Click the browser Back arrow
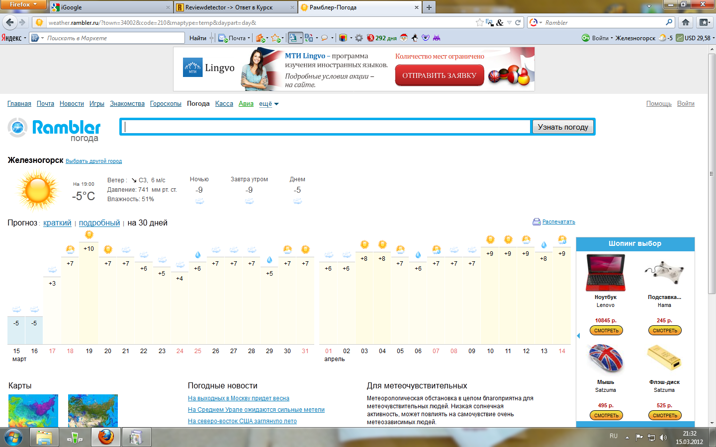This screenshot has width=716, height=447. pyautogui.click(x=9, y=22)
